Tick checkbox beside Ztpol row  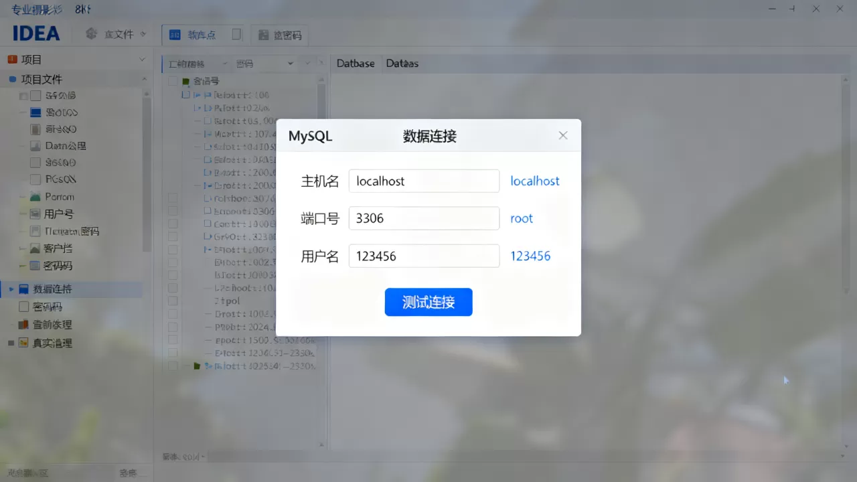click(173, 301)
